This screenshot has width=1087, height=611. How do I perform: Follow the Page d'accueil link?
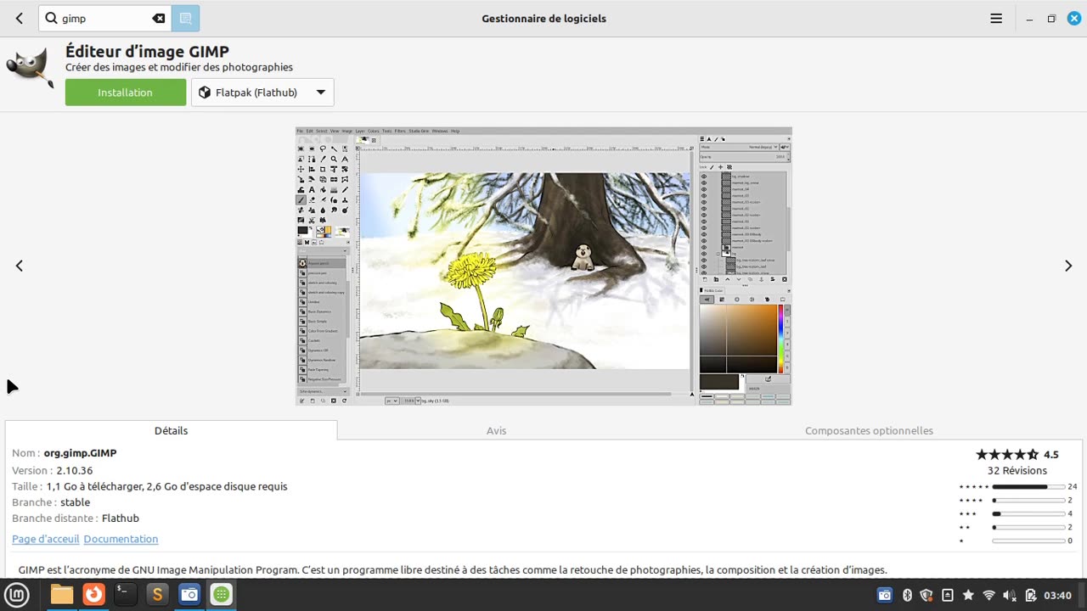pyautogui.click(x=46, y=539)
